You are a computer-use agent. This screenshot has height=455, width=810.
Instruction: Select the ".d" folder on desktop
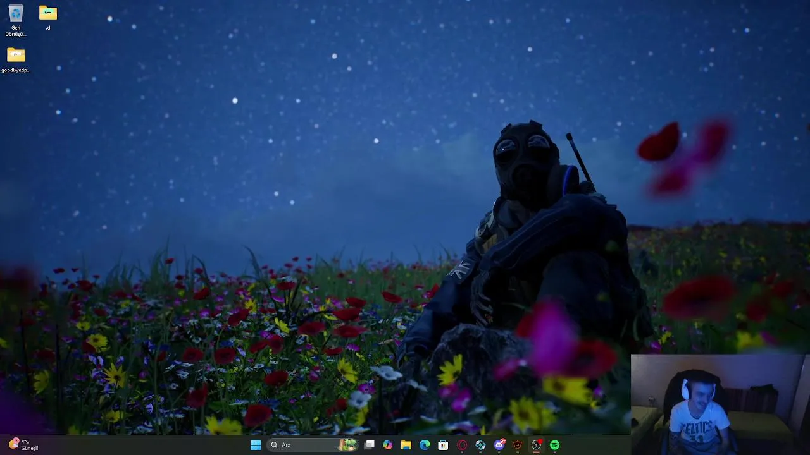[x=48, y=18]
